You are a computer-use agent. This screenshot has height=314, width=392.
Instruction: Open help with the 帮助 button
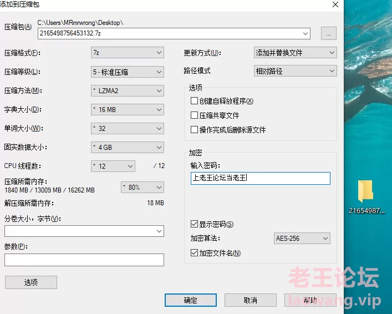(310, 300)
